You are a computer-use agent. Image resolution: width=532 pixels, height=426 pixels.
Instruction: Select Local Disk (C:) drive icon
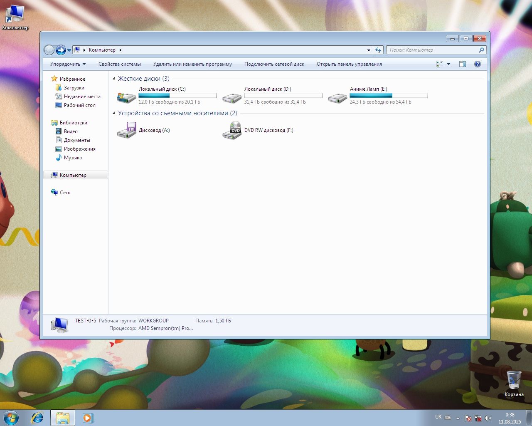coord(126,97)
